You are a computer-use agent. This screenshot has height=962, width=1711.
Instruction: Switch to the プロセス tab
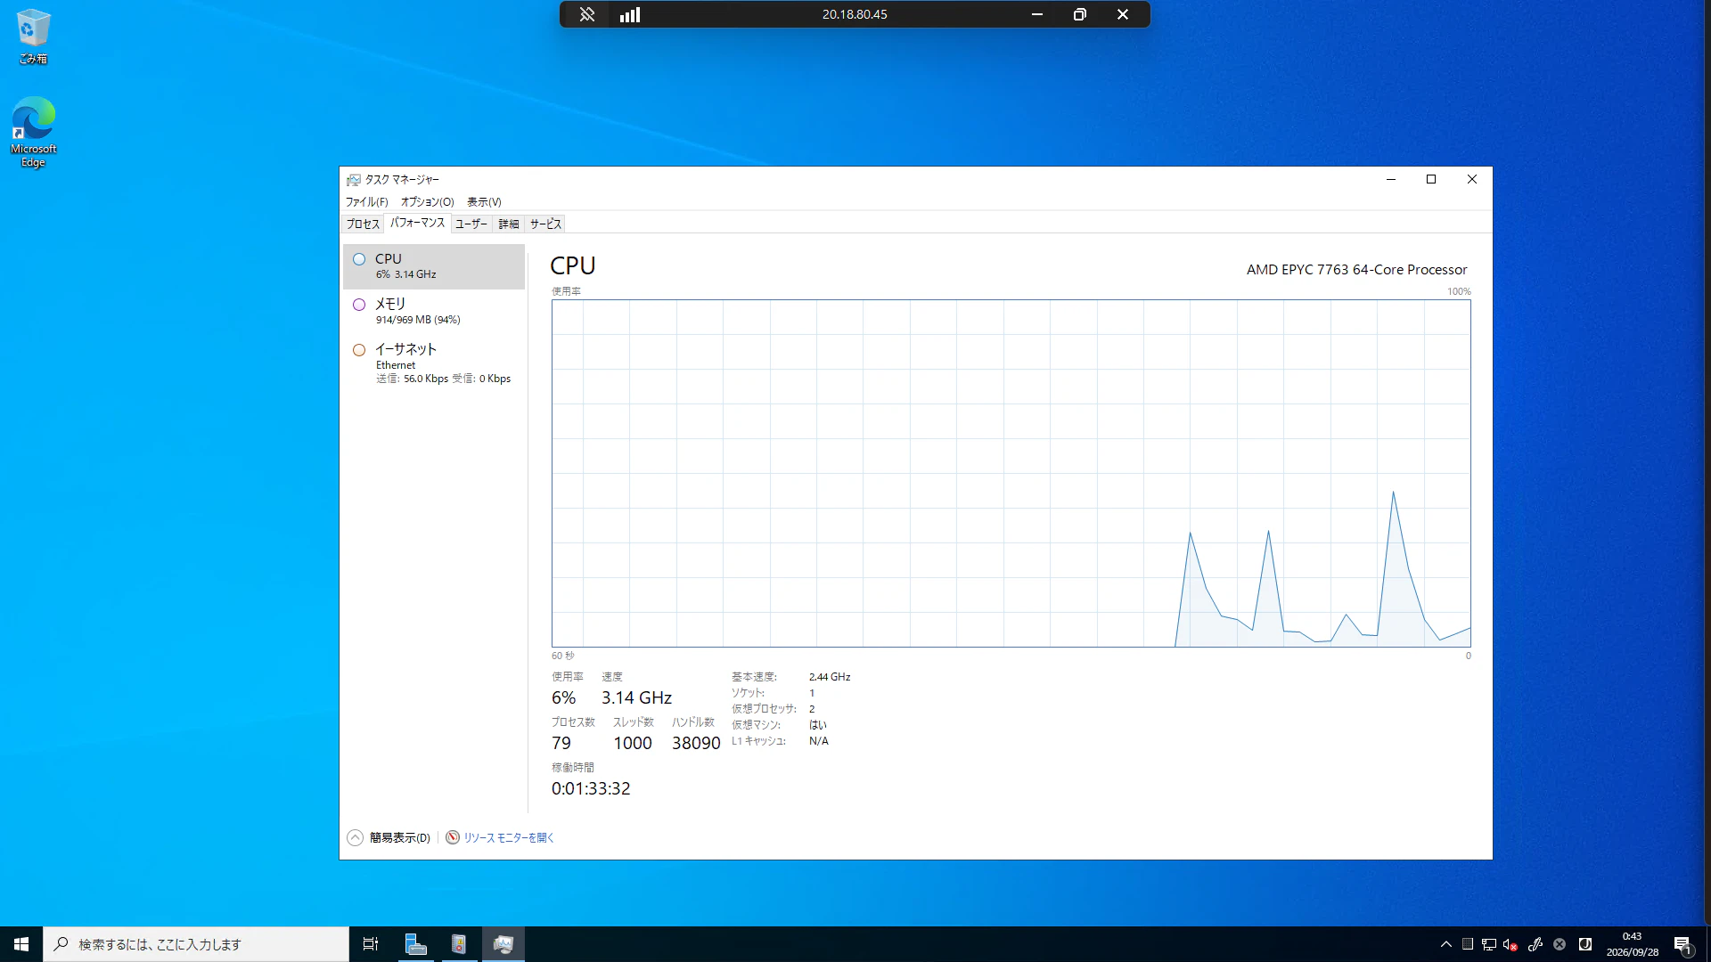pyautogui.click(x=363, y=224)
